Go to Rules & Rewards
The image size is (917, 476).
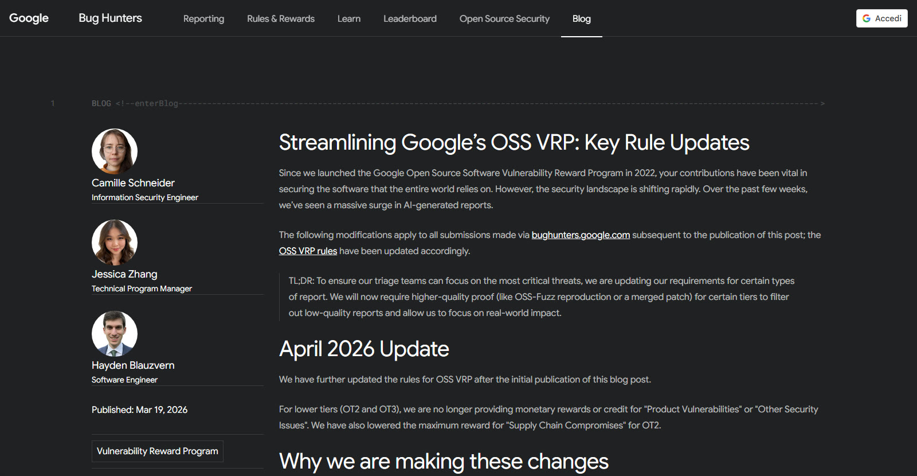coord(281,19)
